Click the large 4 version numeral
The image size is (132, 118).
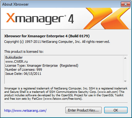pos(71,19)
